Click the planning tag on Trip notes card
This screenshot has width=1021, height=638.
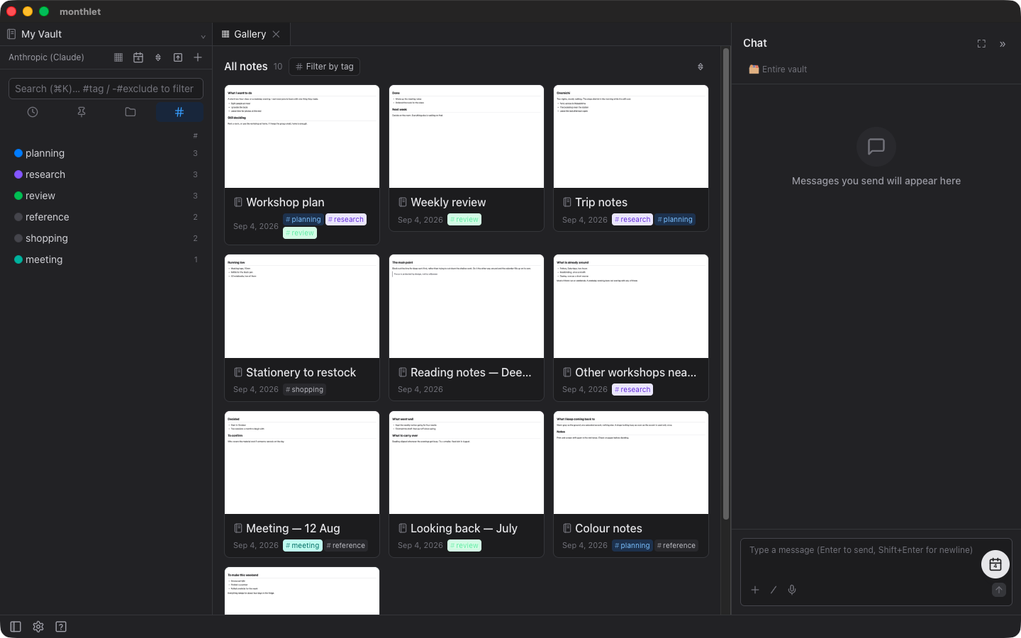(675, 220)
